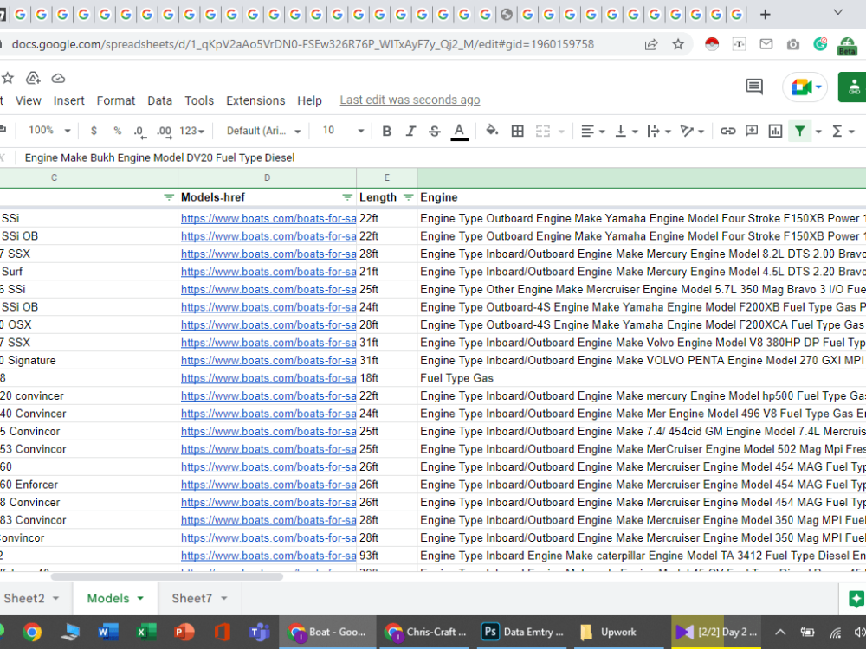The height and width of the screenshot is (649, 866).
Task: Open the functions sigma menu
Action: pyautogui.click(x=843, y=131)
